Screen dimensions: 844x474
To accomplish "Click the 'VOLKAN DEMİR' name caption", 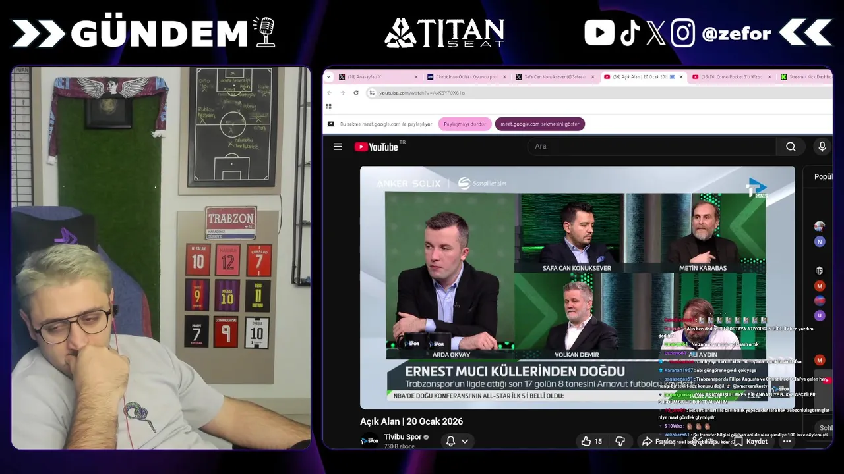I will pyautogui.click(x=576, y=355).
